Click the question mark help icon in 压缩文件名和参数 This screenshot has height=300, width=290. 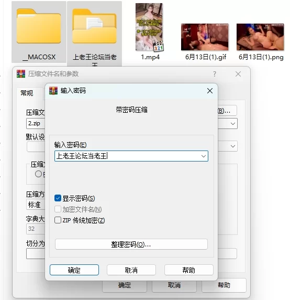[x=215, y=74]
